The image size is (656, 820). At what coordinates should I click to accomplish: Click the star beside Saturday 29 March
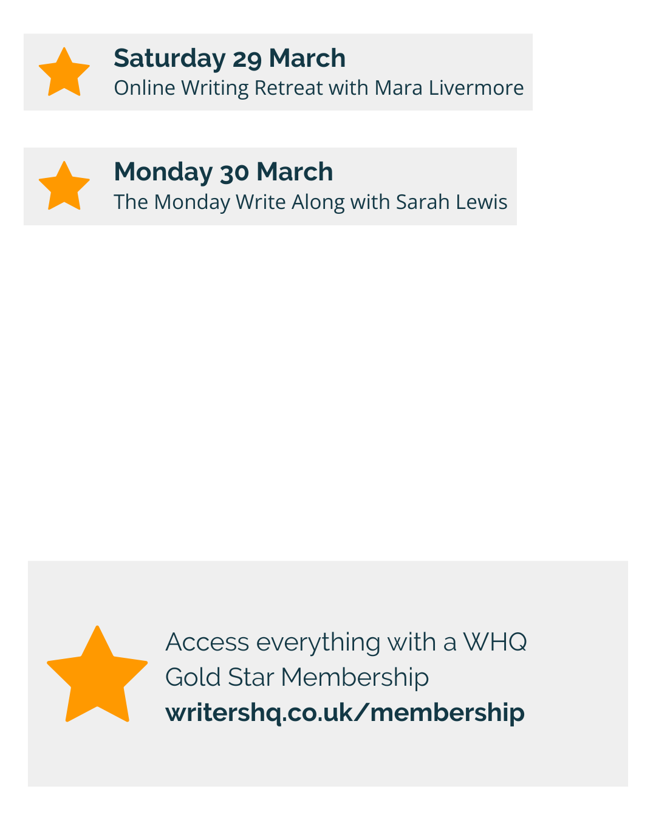click(64, 72)
